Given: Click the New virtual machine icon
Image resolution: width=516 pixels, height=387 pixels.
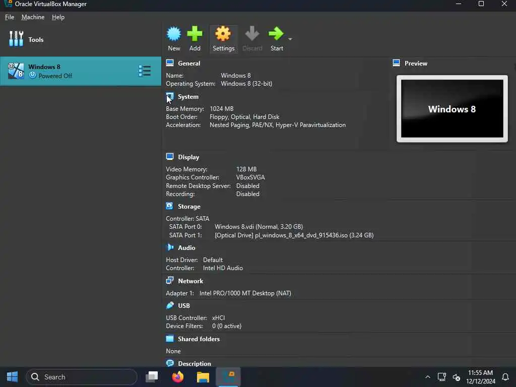Looking at the screenshot, I should click(174, 34).
